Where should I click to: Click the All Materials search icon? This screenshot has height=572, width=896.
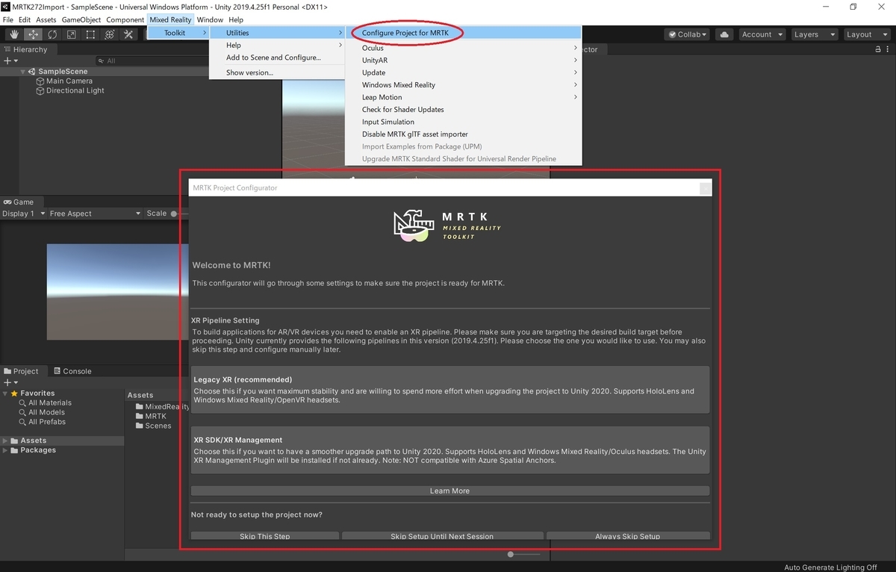click(22, 402)
